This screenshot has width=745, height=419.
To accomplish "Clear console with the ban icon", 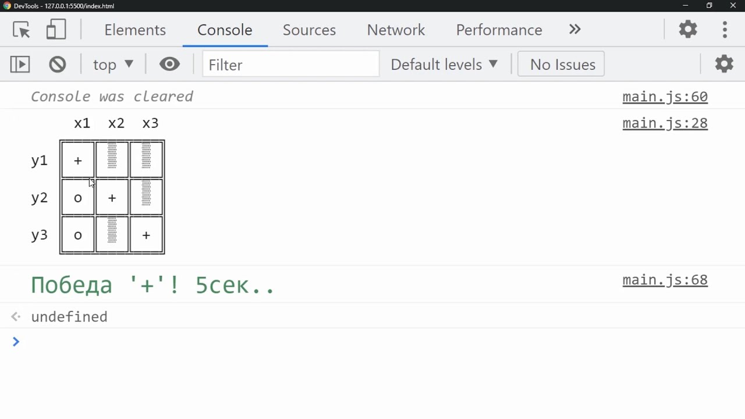I will tap(58, 64).
